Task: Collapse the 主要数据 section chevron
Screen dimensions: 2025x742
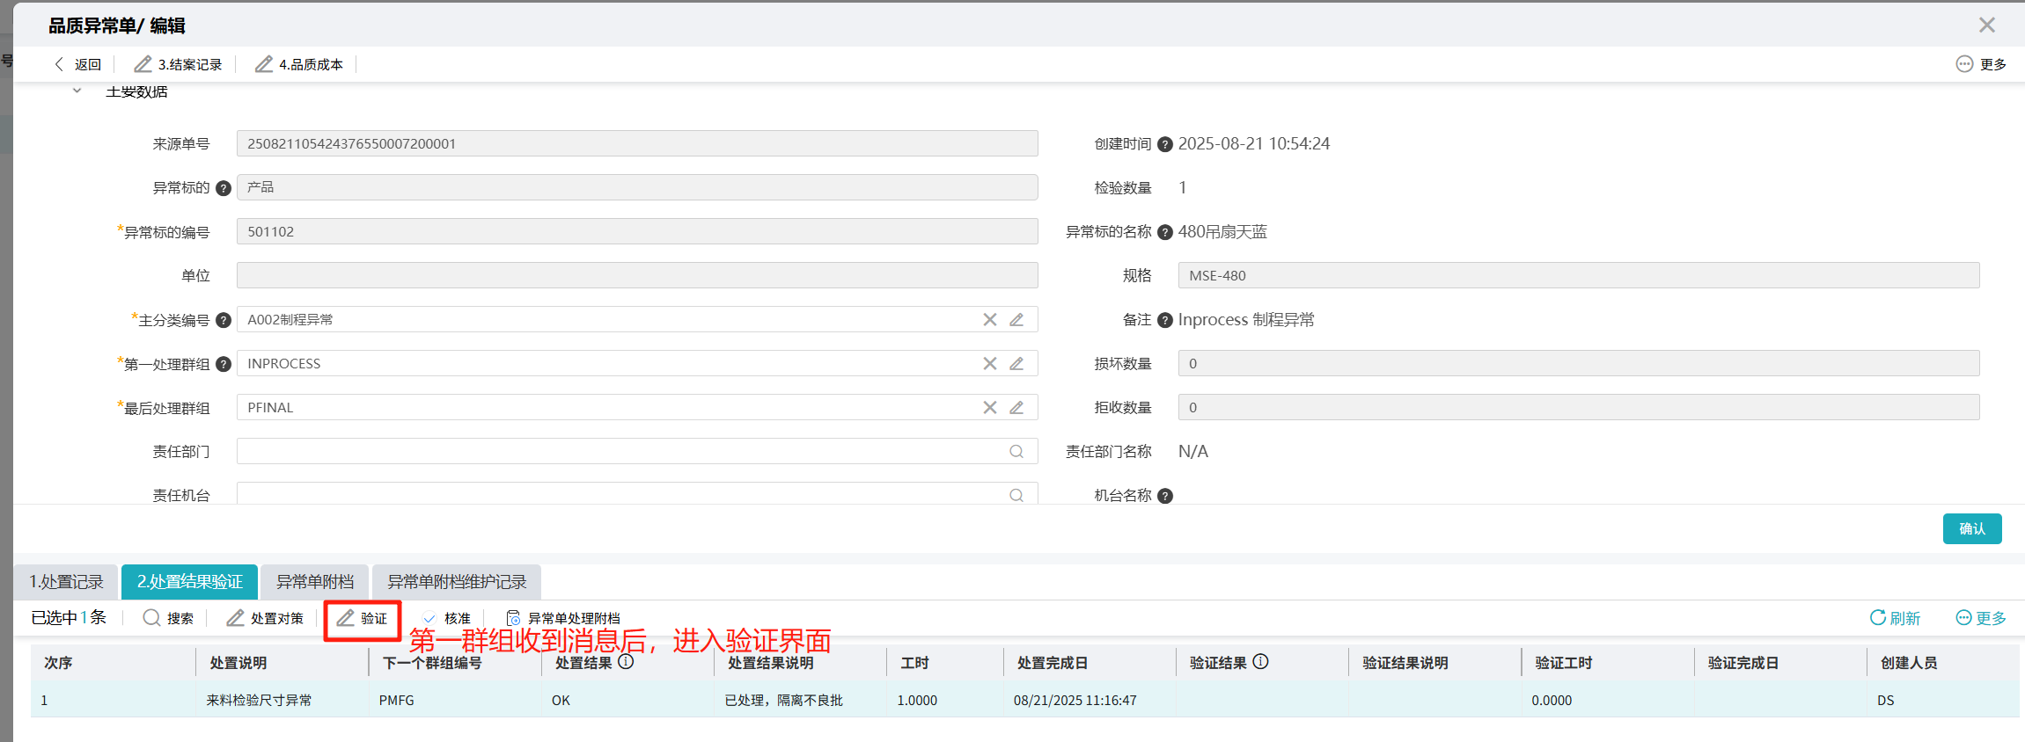Action: point(77,91)
